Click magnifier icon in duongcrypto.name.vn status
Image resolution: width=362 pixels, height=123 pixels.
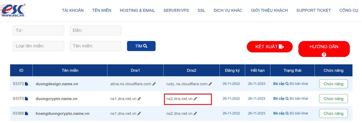tap(287, 98)
